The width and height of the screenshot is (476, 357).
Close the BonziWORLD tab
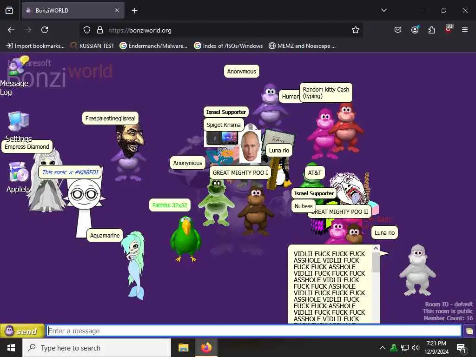click(117, 10)
